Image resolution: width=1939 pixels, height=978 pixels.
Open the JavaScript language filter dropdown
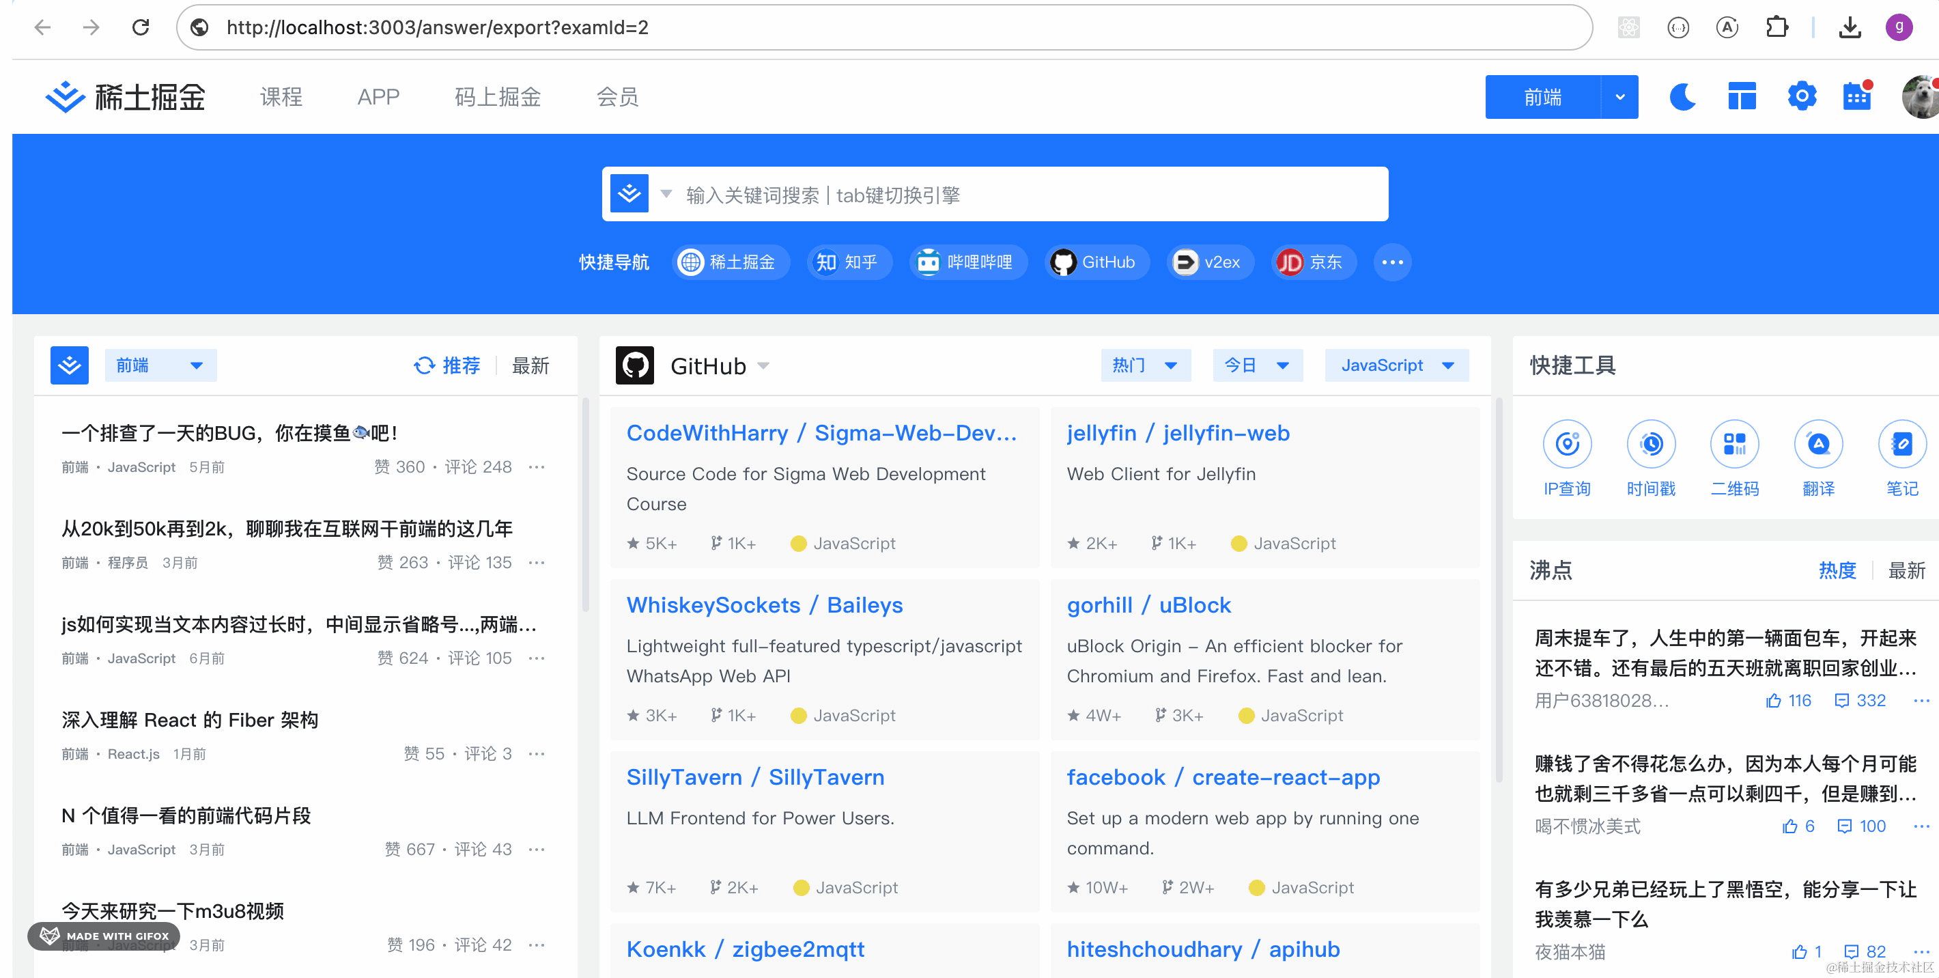1396,366
